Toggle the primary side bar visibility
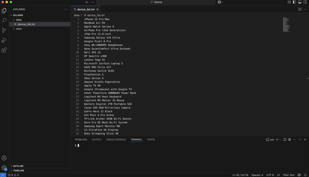This screenshot has height=177, width=309. (x=294, y=2)
